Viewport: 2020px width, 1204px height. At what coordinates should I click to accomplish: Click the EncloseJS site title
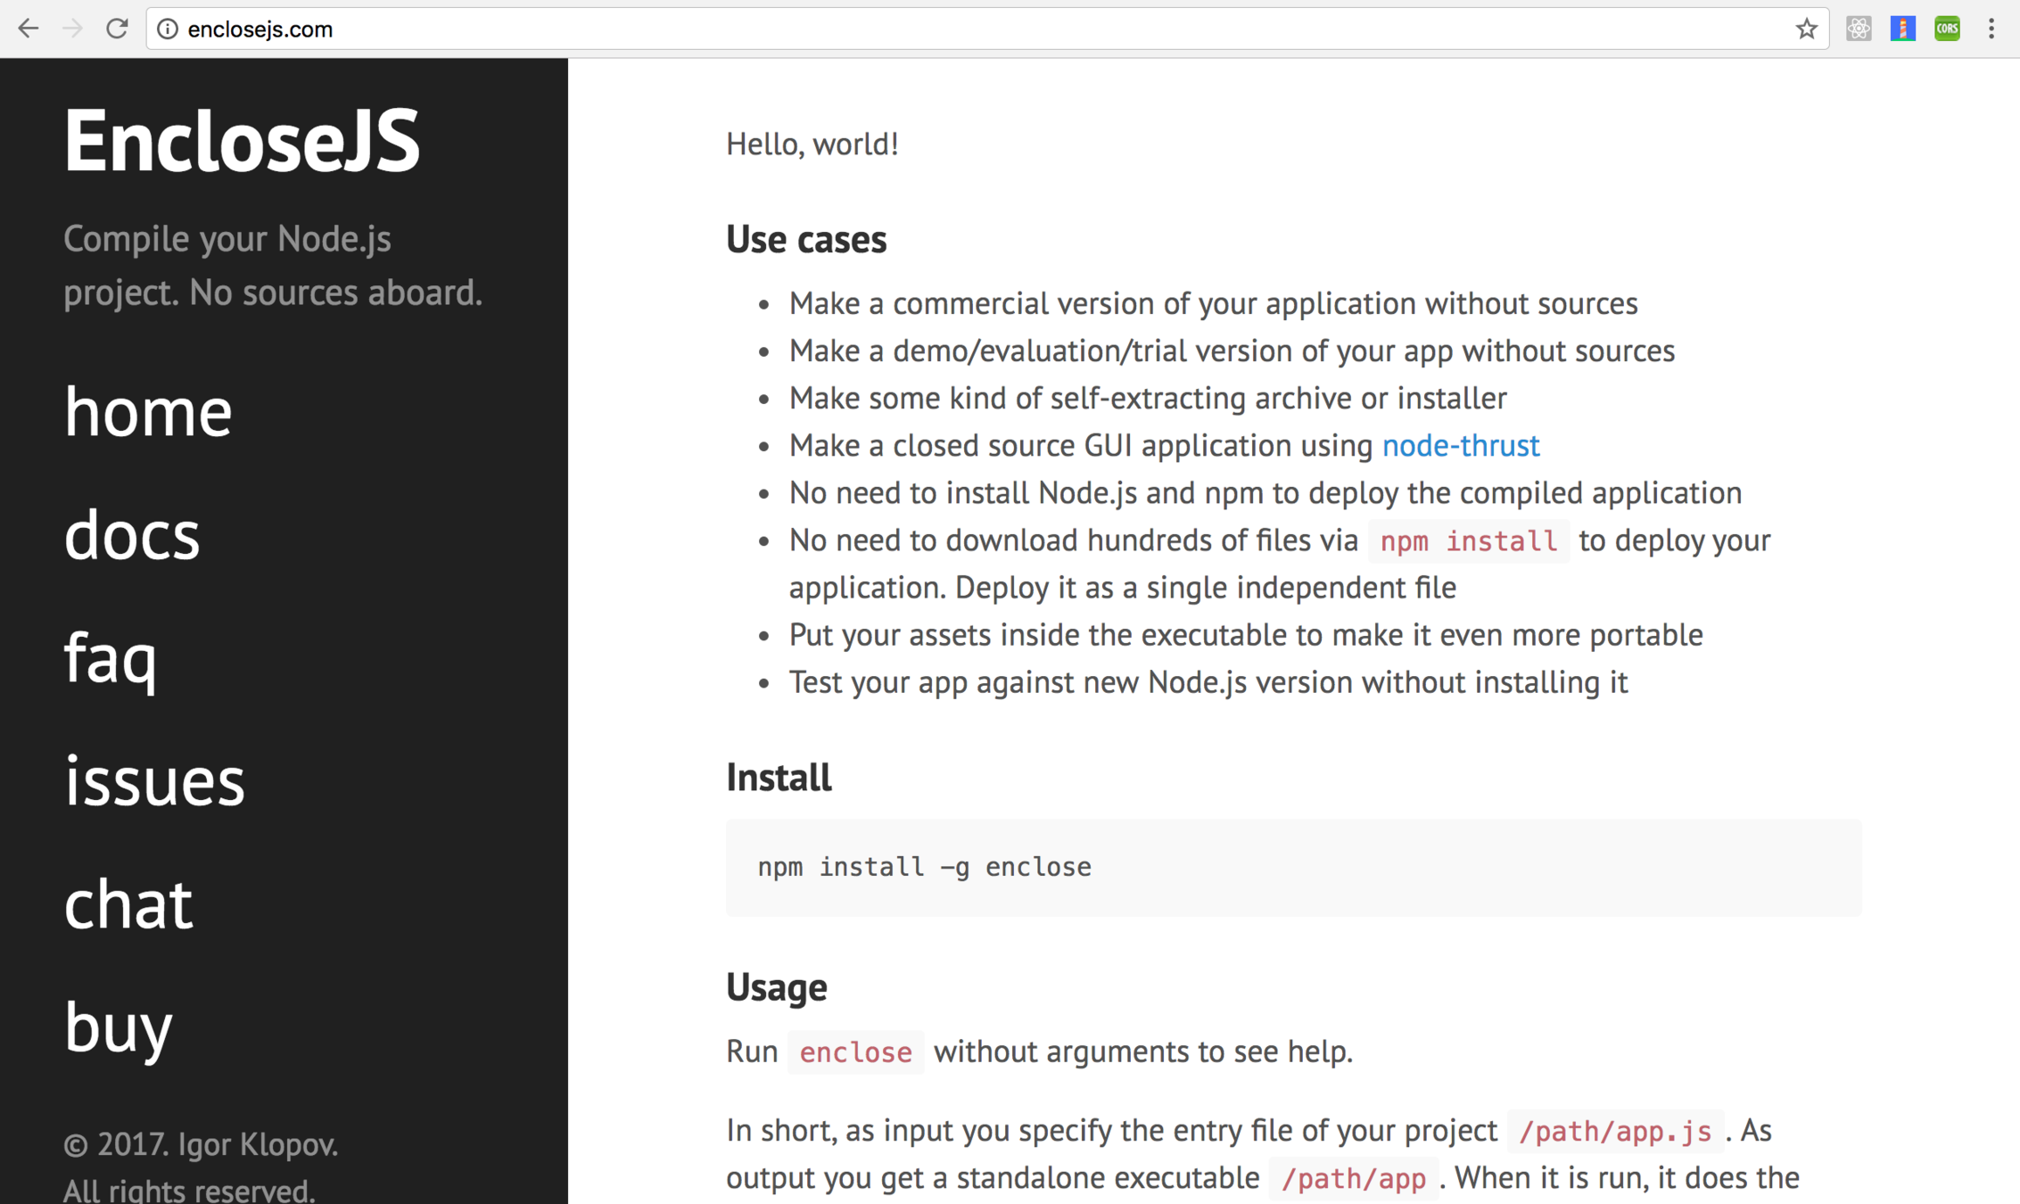(x=242, y=141)
